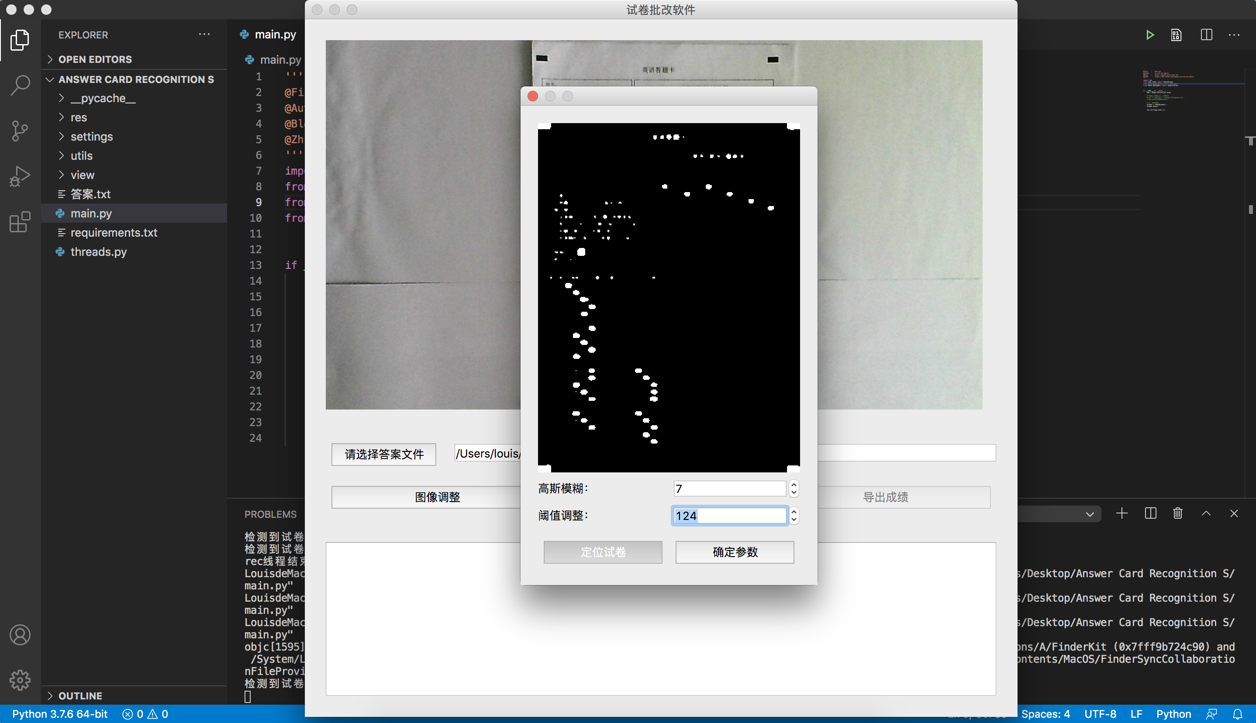Click the Kill Terminal trash icon
This screenshot has height=723, width=1256.
coord(1177,513)
